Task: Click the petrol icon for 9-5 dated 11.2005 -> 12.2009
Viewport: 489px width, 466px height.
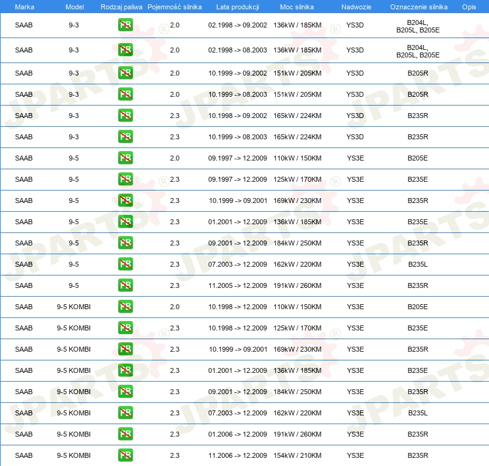Action: 125,285
